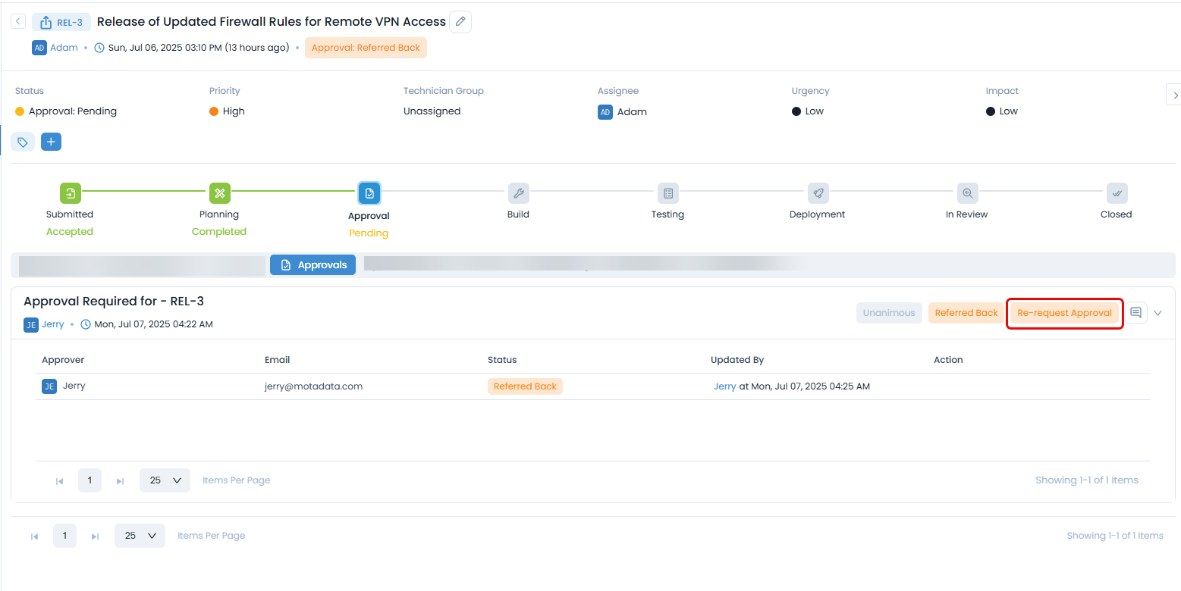
Task: Click the blue plus add button
Action: point(51,142)
